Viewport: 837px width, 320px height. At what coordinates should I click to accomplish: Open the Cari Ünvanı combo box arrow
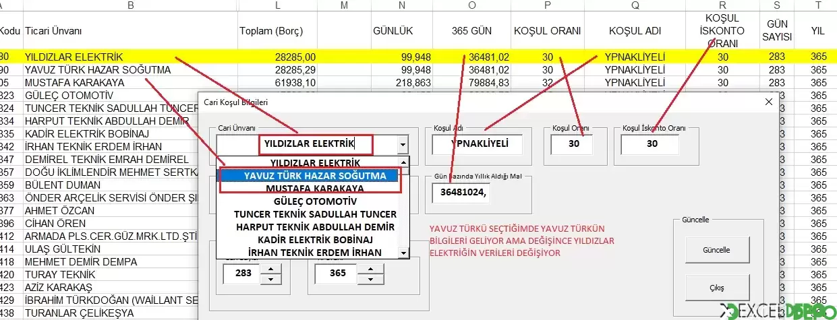tap(403, 144)
